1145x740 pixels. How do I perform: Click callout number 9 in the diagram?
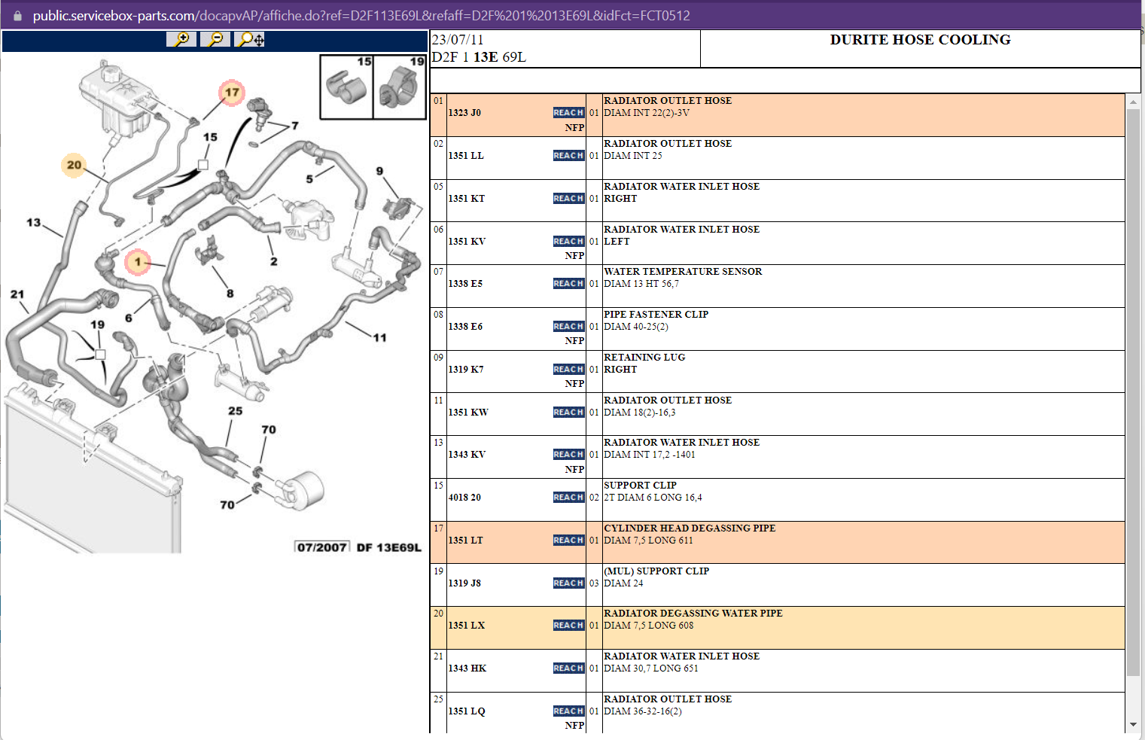pyautogui.click(x=379, y=171)
